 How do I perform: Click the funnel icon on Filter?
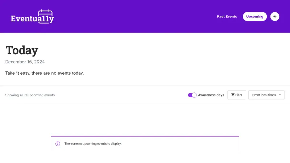233,95
